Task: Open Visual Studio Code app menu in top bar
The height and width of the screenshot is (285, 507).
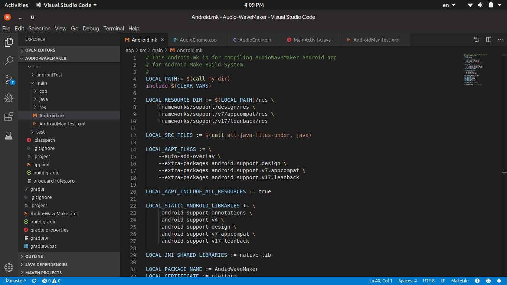Action: pos(66,5)
